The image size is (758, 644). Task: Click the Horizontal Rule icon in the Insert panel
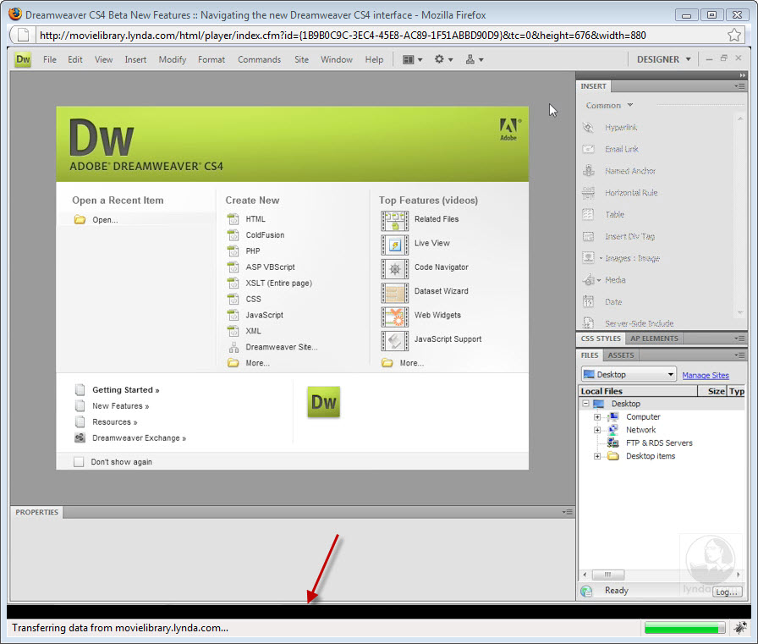(588, 192)
